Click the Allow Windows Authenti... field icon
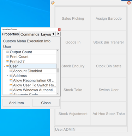This screenshot has height=136, width=132. (x=11, y=90)
